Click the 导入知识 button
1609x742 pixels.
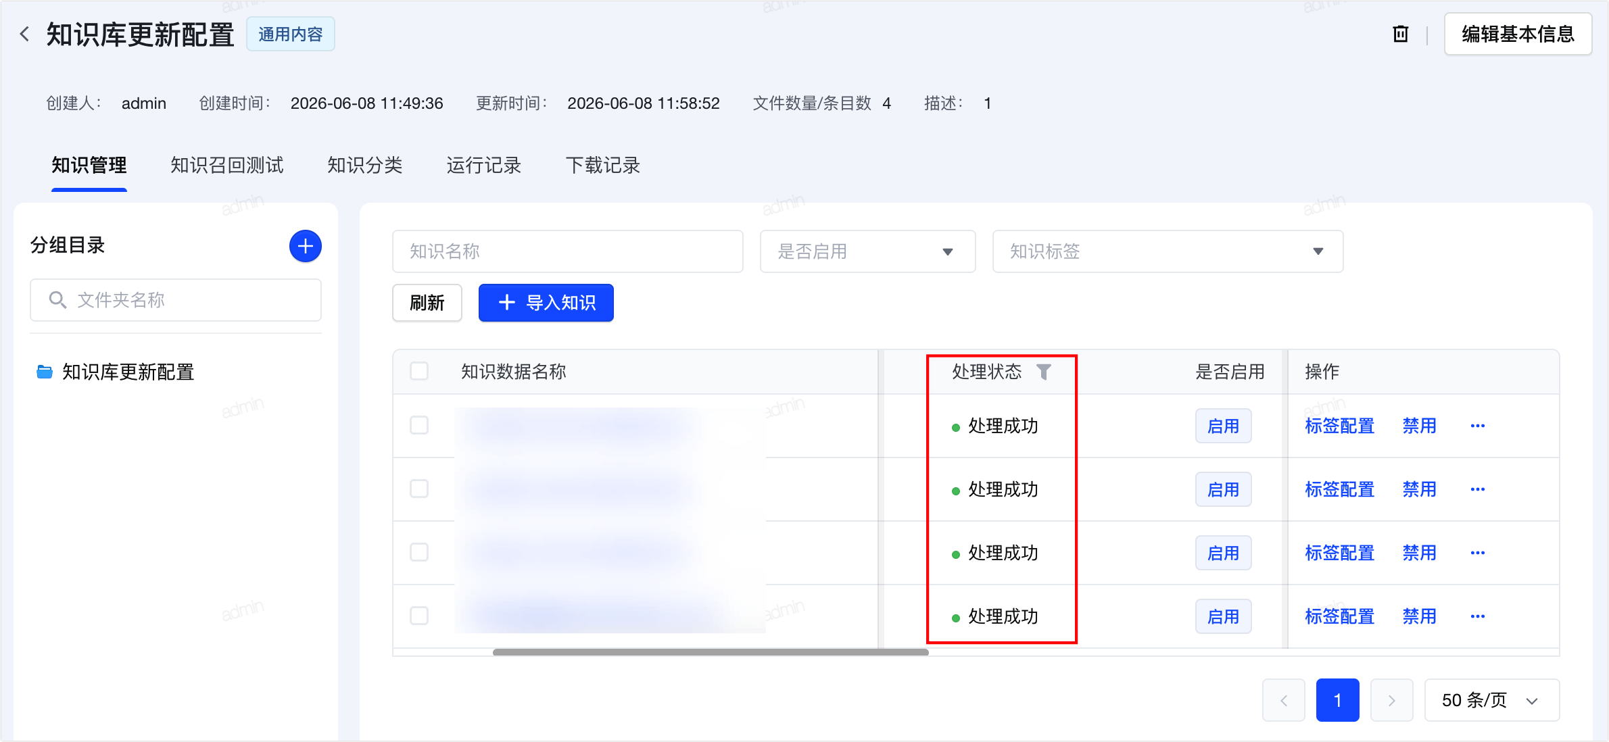(x=546, y=303)
